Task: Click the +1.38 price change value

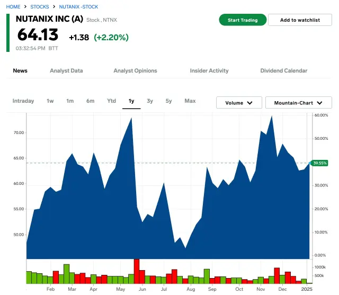Action: 79,38
